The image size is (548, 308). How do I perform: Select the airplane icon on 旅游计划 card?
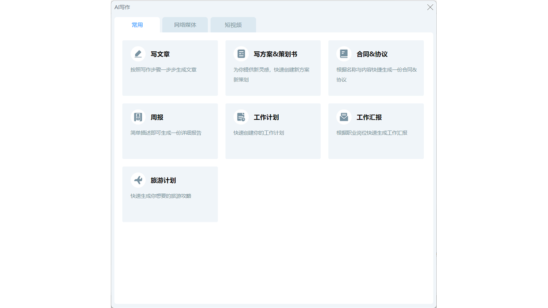(x=138, y=180)
